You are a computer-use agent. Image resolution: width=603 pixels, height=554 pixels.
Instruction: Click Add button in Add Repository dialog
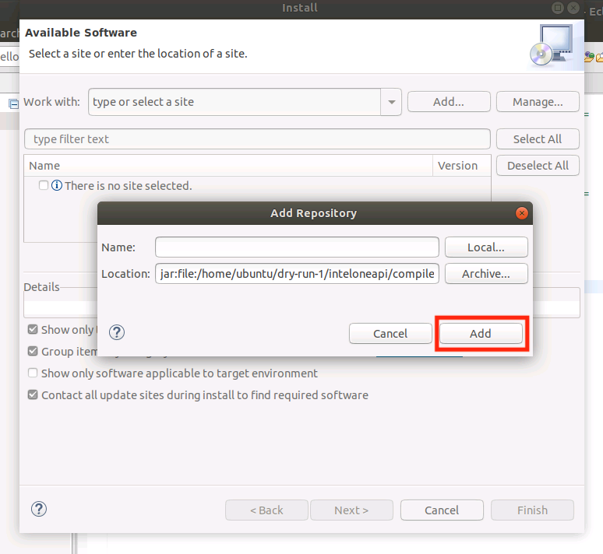coord(481,333)
